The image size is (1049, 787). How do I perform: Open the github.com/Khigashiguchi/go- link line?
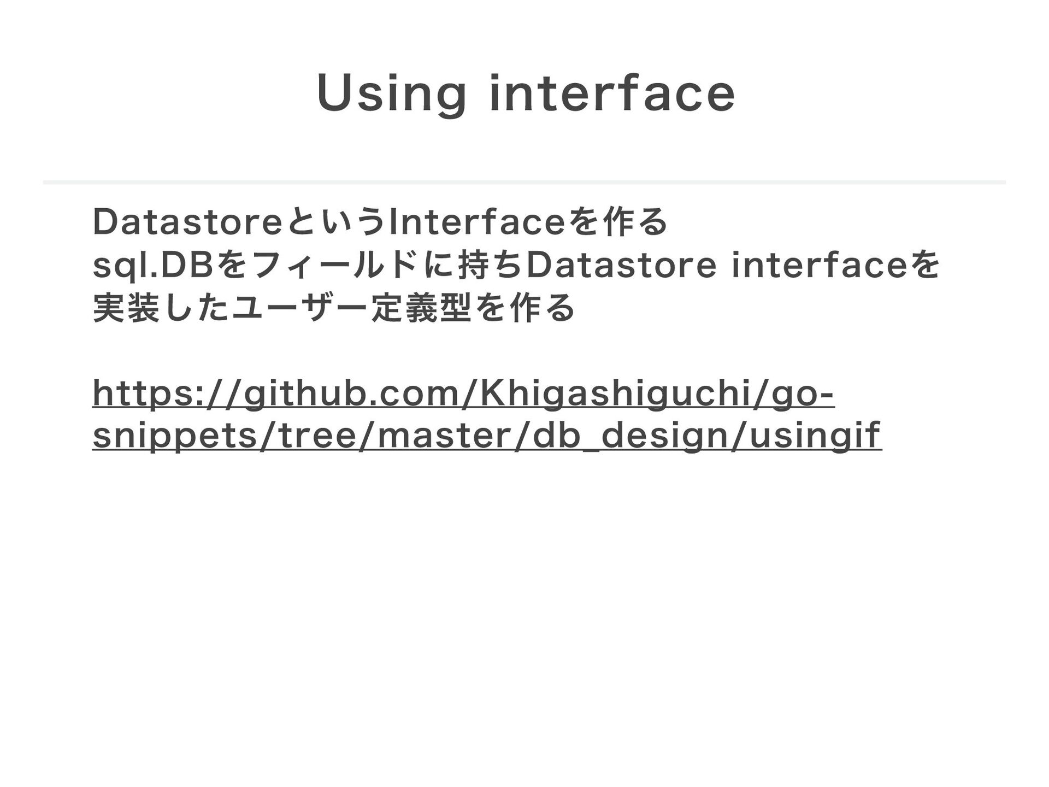463,395
